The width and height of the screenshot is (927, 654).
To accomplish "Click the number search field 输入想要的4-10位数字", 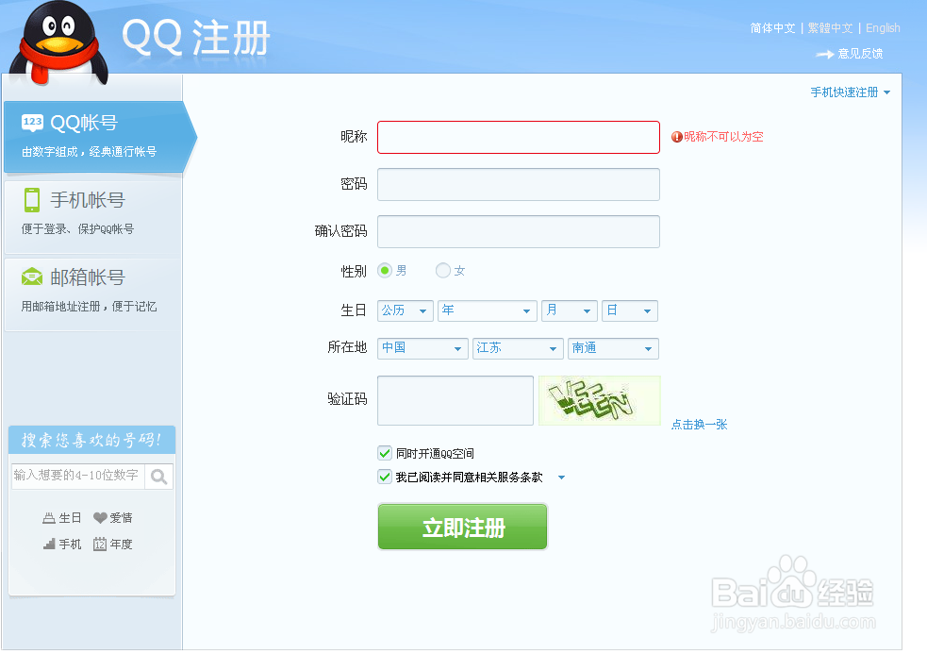I will (77, 476).
